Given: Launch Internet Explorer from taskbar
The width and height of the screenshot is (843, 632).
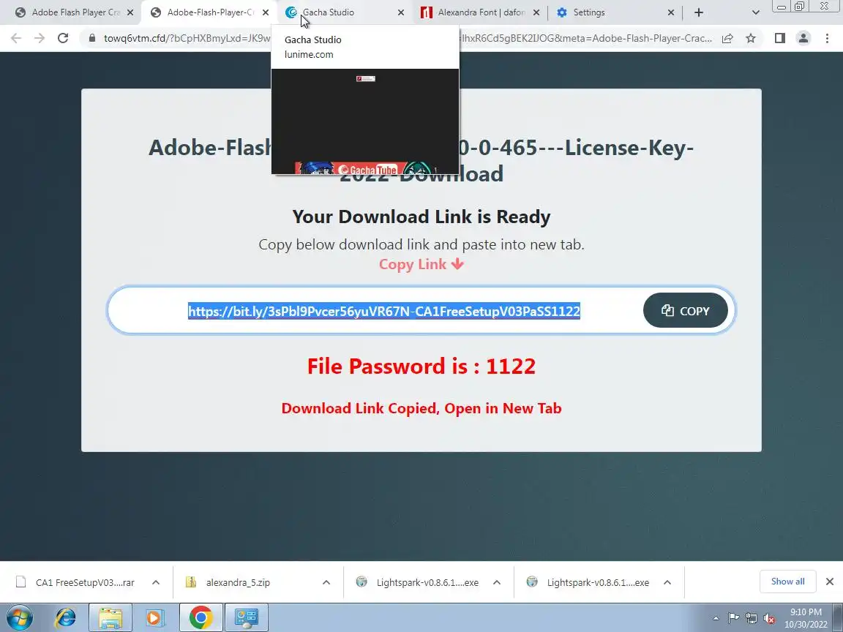Looking at the screenshot, I should [66, 617].
